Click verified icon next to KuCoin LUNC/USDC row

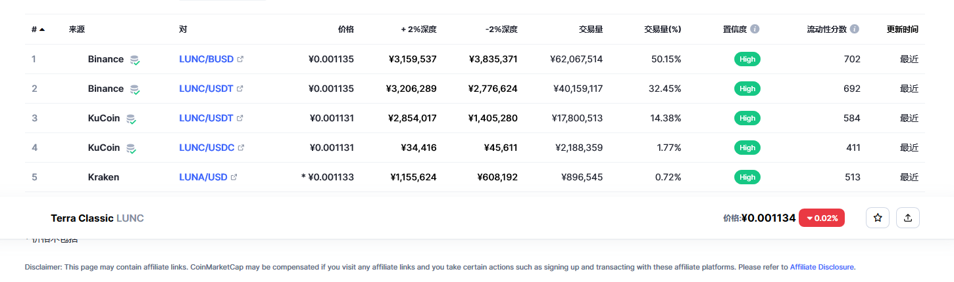(x=131, y=148)
